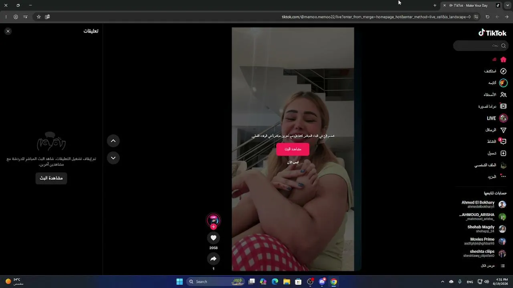This screenshot has width=513, height=288.
Task: Open the weather widget showing 34°C
Action: pos(14,282)
